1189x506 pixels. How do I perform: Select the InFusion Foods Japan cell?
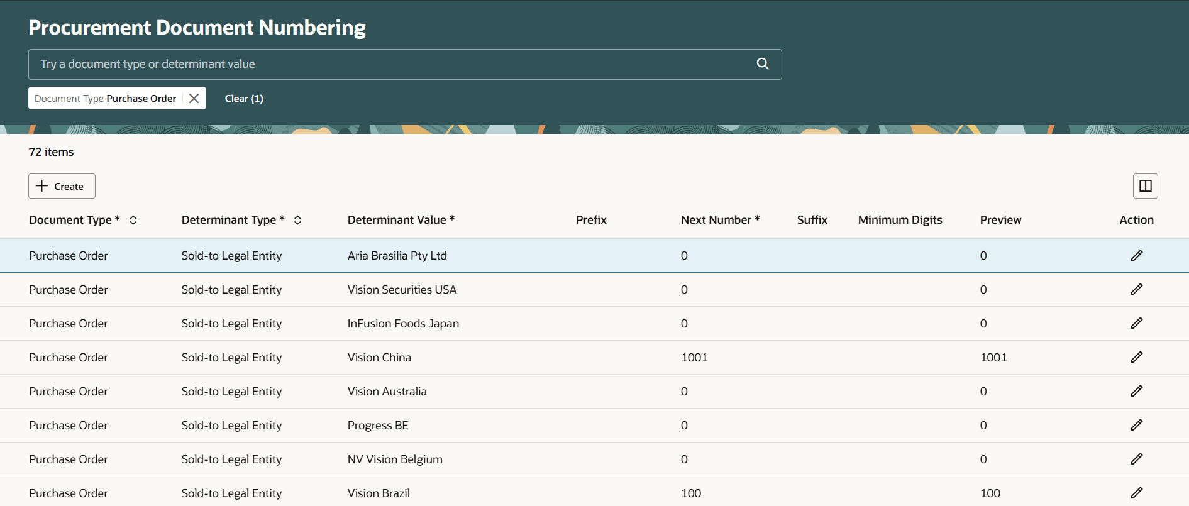click(403, 324)
